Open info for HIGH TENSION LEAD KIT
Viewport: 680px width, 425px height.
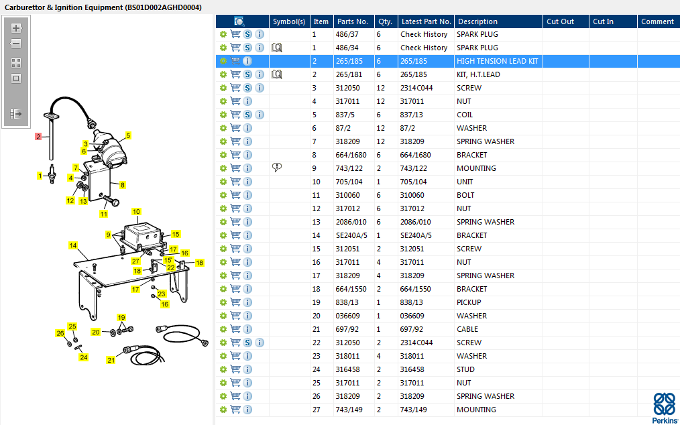coord(247,61)
